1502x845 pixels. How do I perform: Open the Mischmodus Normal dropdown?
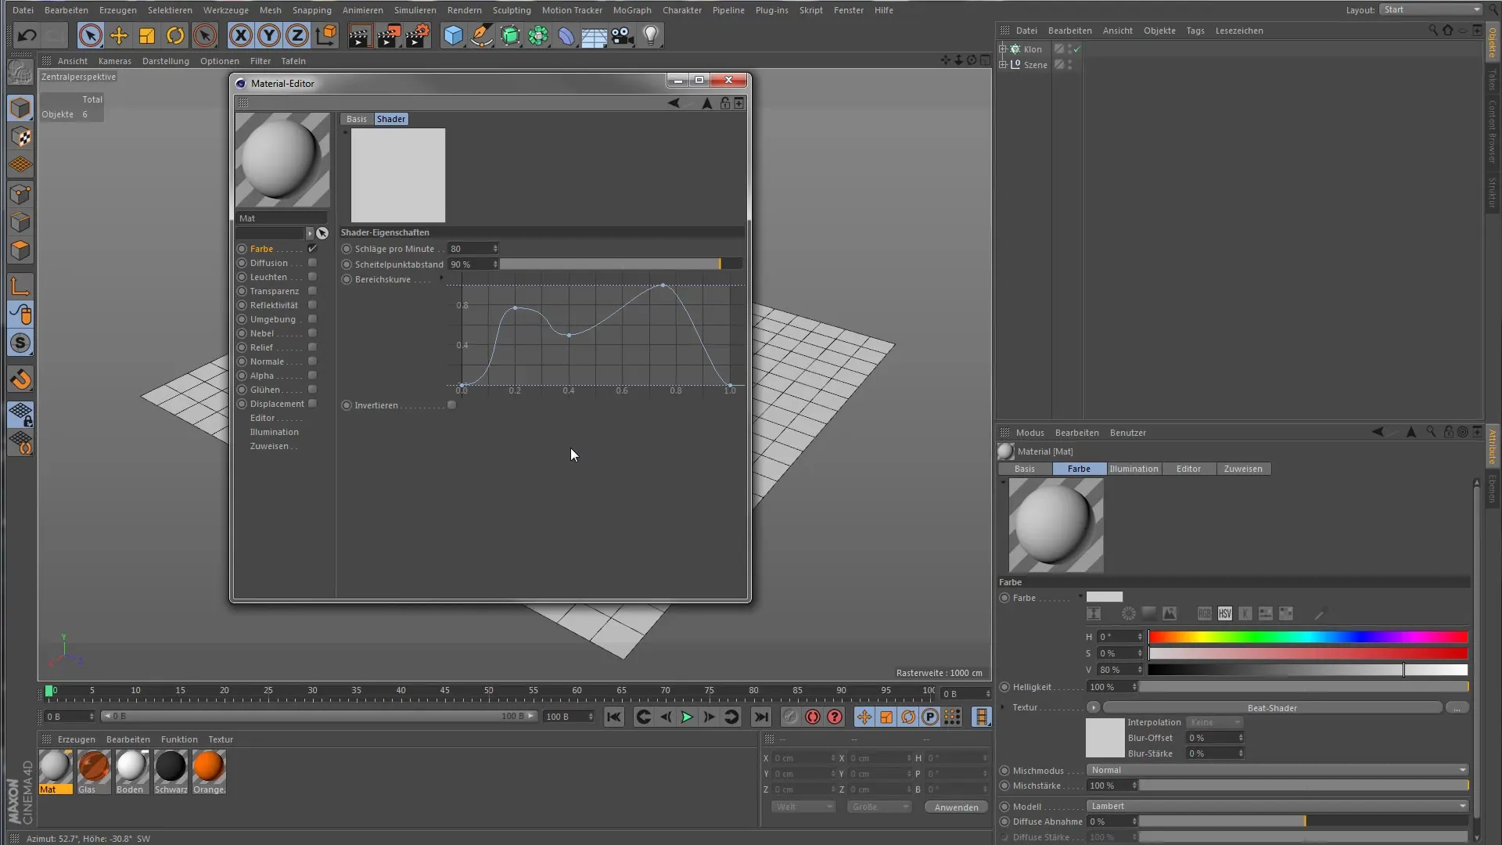click(x=1277, y=770)
